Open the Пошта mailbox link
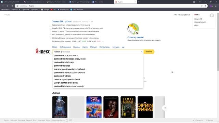Image resolution: width=219 pixels, height=123 pixels. pos(197,19)
